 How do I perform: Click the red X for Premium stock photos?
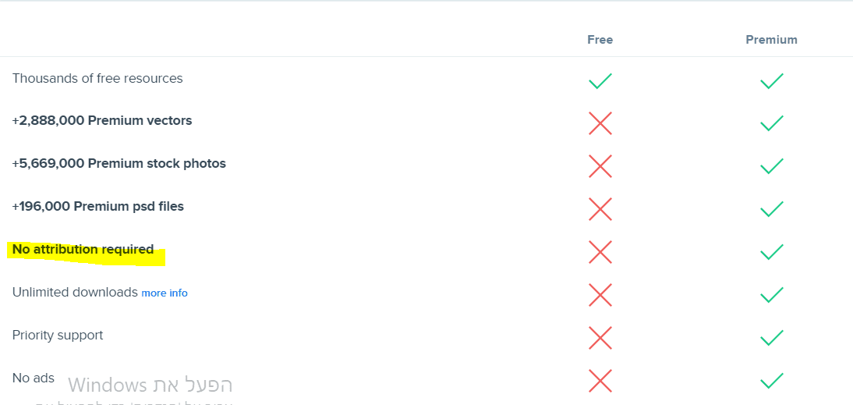pyautogui.click(x=600, y=166)
